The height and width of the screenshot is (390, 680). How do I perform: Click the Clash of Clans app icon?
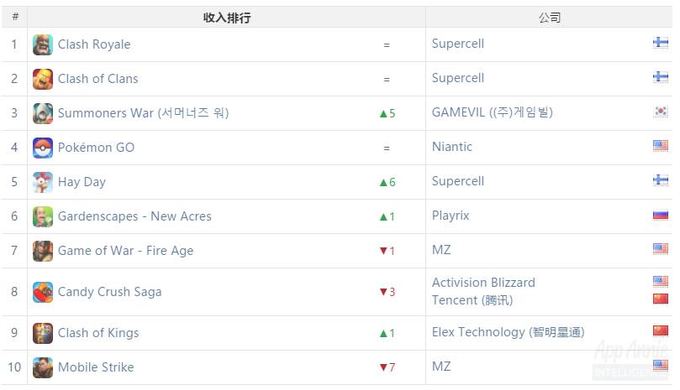[43, 79]
